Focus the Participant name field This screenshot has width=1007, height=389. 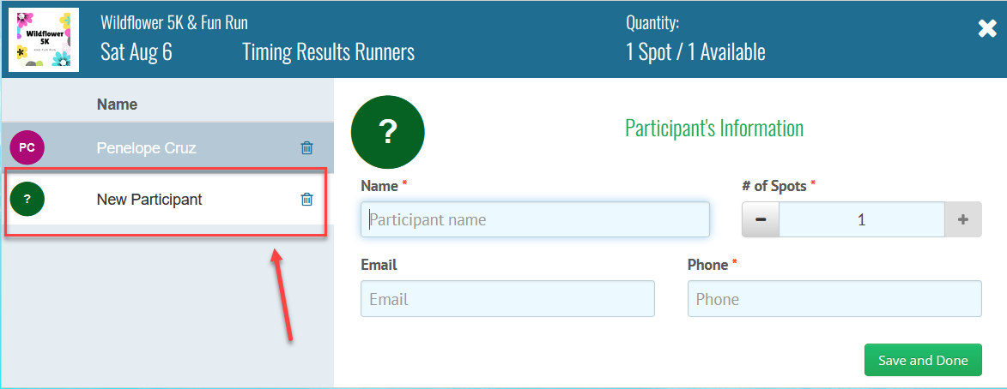pos(535,219)
